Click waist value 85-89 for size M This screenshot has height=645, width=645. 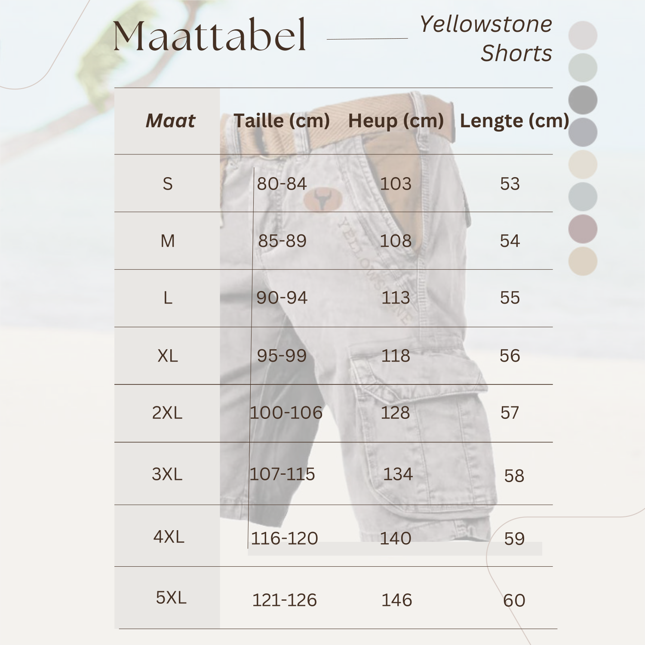coord(282,241)
